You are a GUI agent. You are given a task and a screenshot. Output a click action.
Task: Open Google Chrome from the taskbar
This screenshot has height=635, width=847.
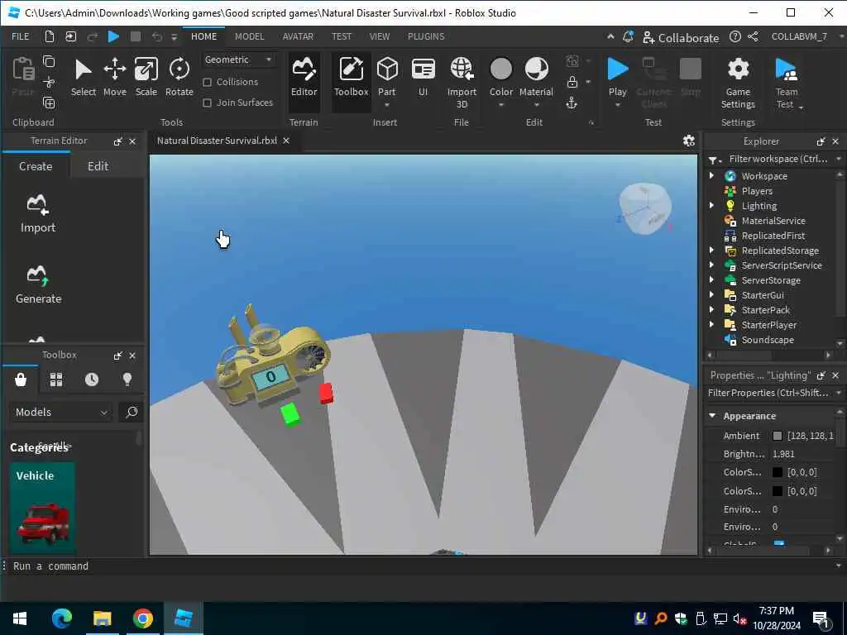(142, 618)
